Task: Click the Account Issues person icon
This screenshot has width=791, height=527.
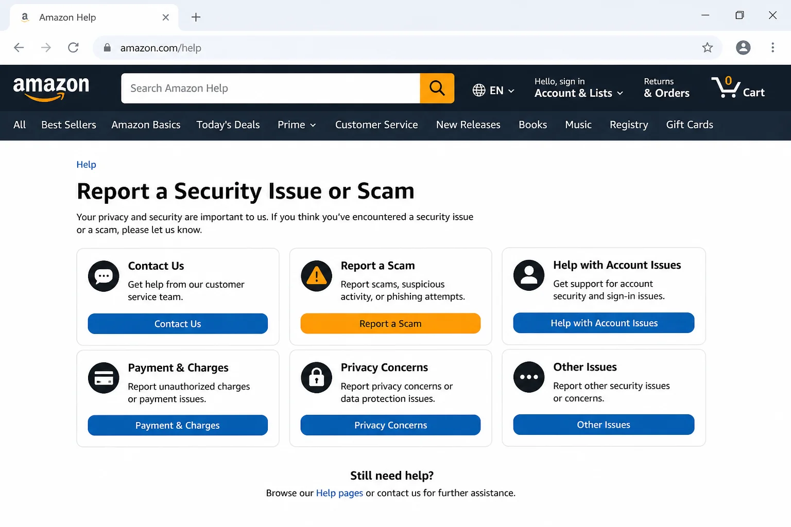Action: tap(529, 275)
